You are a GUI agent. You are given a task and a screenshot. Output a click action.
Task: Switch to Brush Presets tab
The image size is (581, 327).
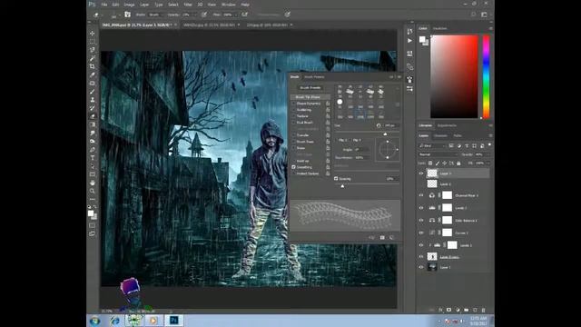coord(314,76)
